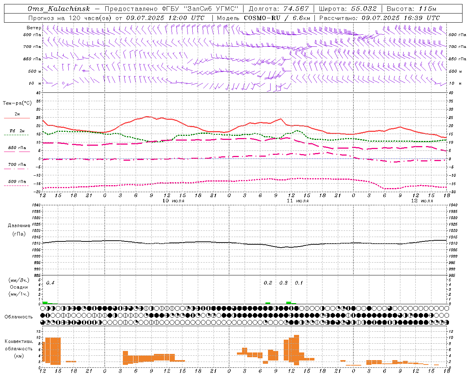Click '700 гПа' in the temperature legend

click(17, 165)
